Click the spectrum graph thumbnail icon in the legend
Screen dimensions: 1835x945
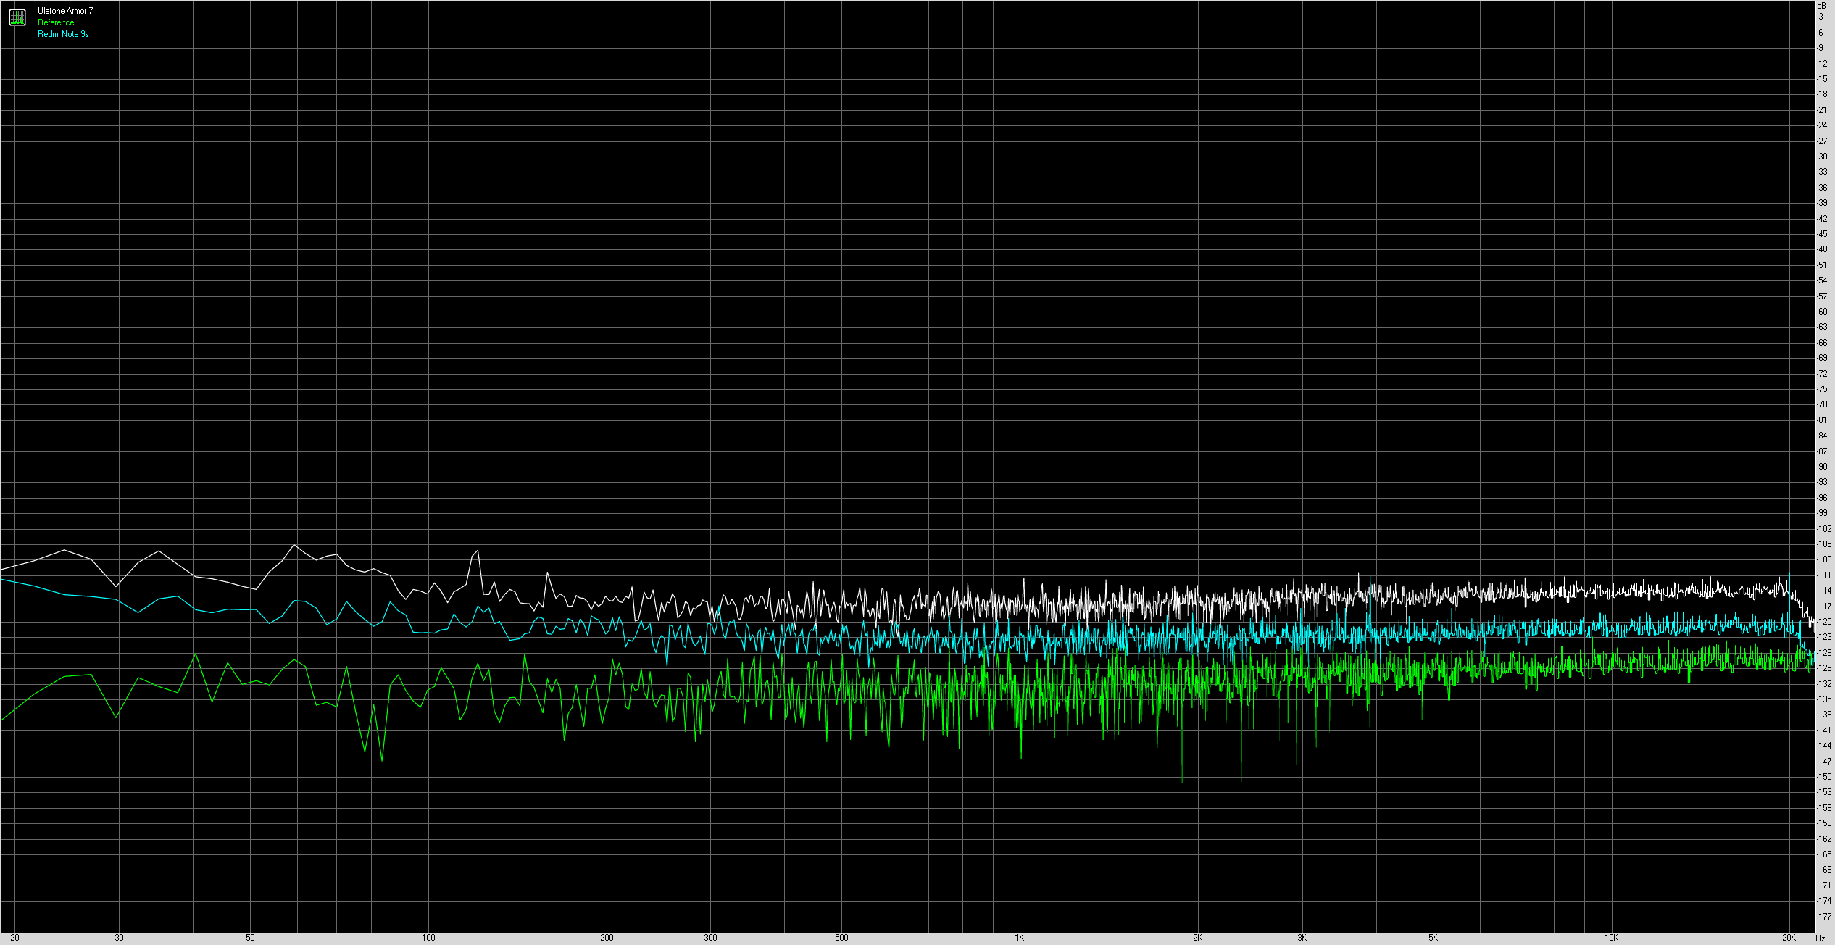[17, 17]
